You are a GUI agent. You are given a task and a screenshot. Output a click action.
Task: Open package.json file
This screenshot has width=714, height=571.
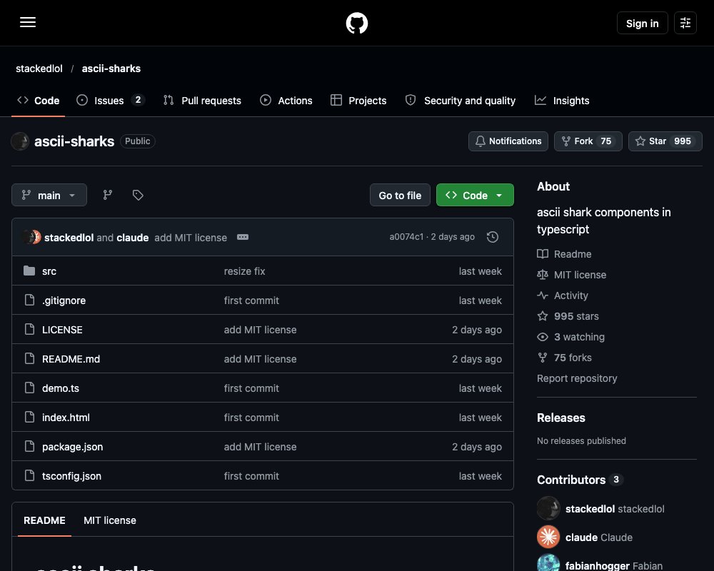pos(72,447)
